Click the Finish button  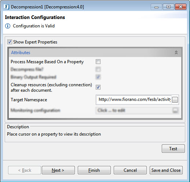pos(94,170)
